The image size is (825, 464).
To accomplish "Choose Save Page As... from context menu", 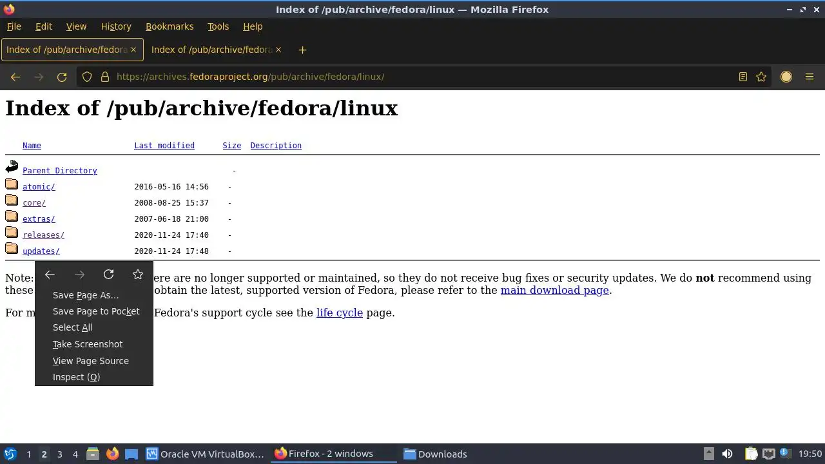I will (x=94, y=295).
